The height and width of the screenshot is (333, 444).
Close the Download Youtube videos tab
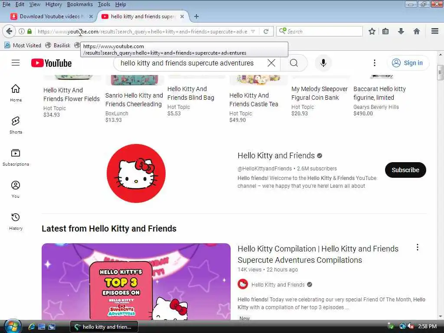tap(91, 16)
